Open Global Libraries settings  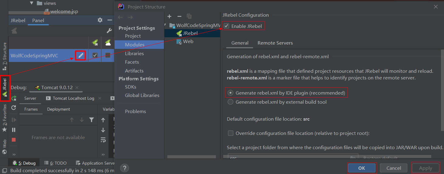pos(142,95)
